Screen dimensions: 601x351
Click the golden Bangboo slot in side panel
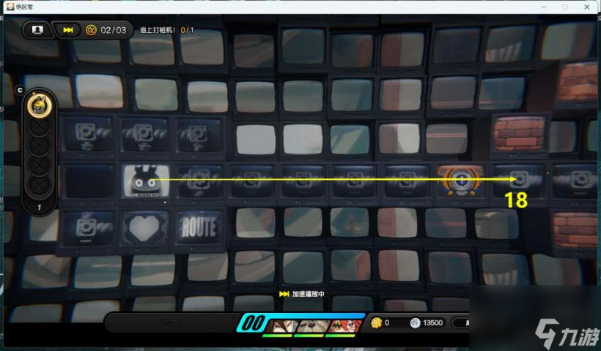click(38, 105)
